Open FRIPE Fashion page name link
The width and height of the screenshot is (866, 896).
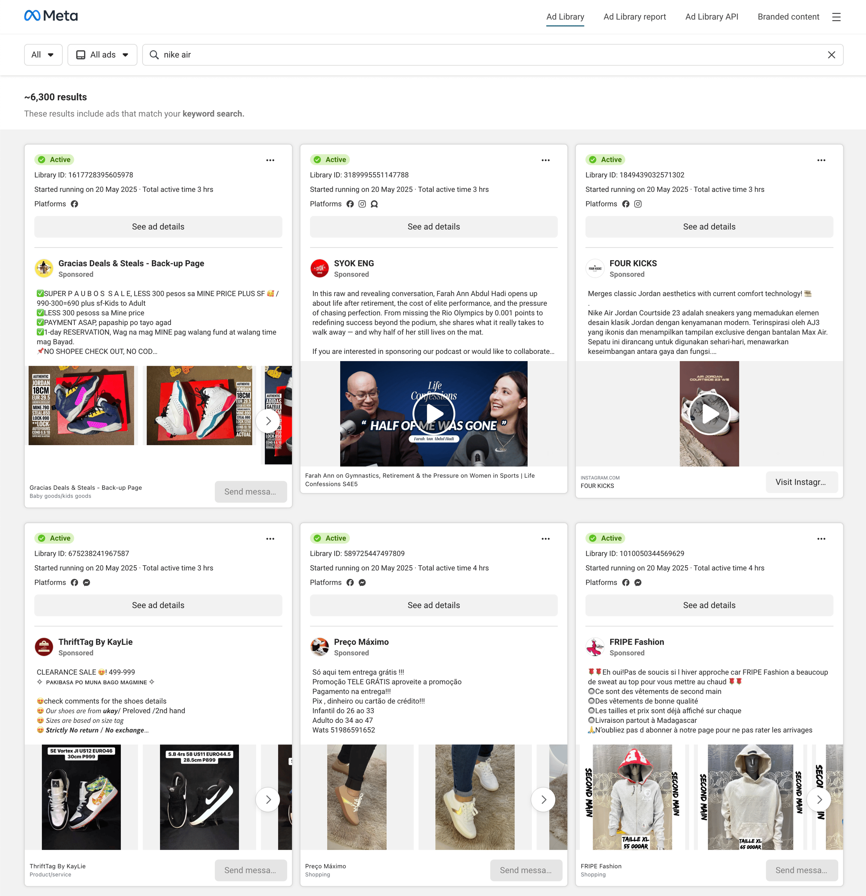(x=637, y=642)
